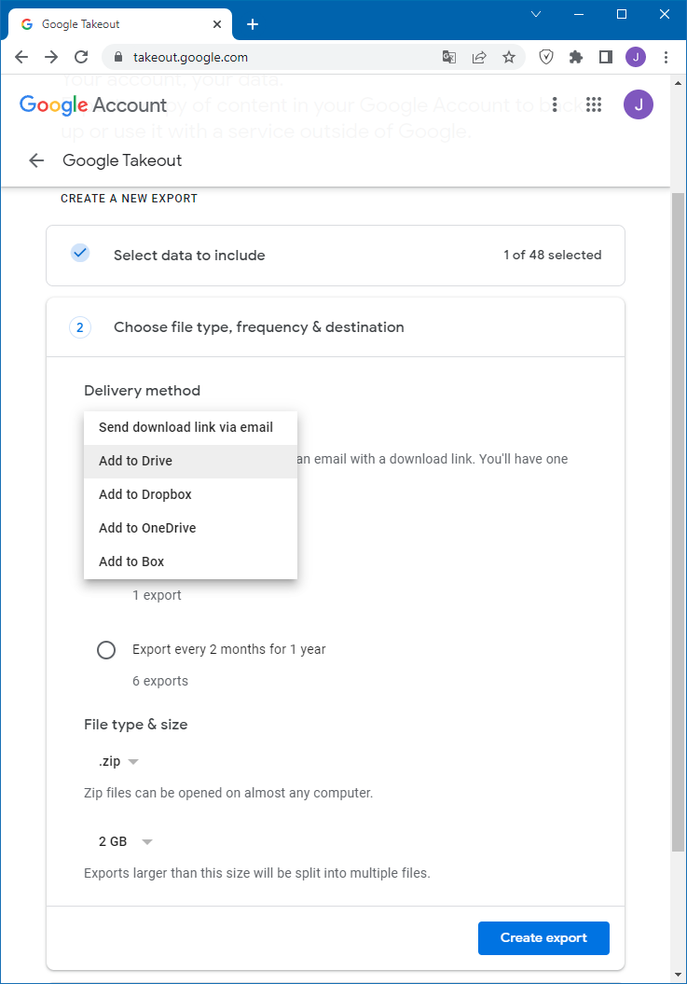Open the translate page icon
The image size is (687, 984).
point(449,57)
